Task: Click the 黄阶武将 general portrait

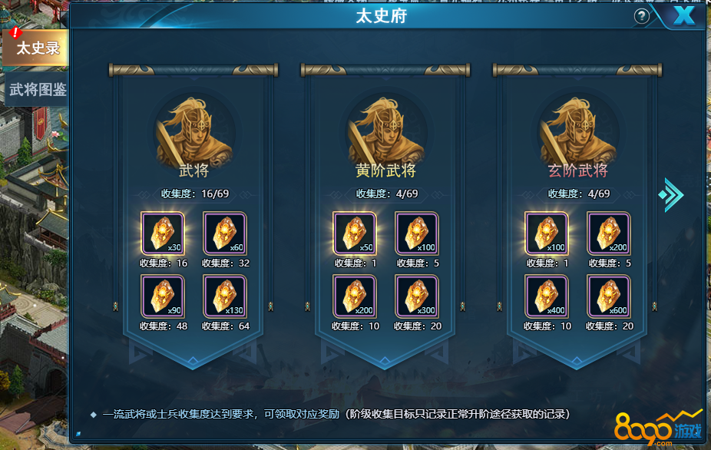Action: (386, 131)
